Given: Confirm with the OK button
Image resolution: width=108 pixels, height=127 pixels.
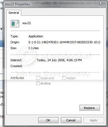Looking at the screenshot, I should click(x=48, y=120).
